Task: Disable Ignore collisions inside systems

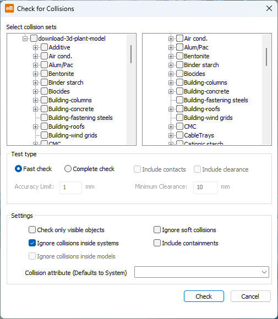Action: click(x=32, y=243)
